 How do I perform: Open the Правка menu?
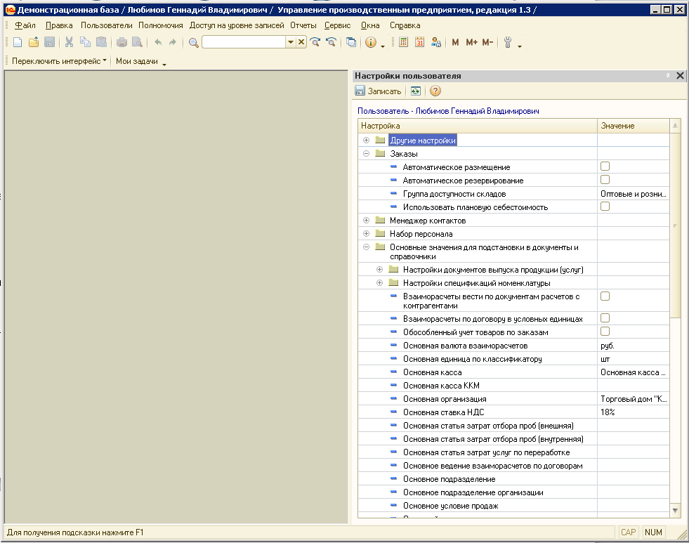(59, 25)
